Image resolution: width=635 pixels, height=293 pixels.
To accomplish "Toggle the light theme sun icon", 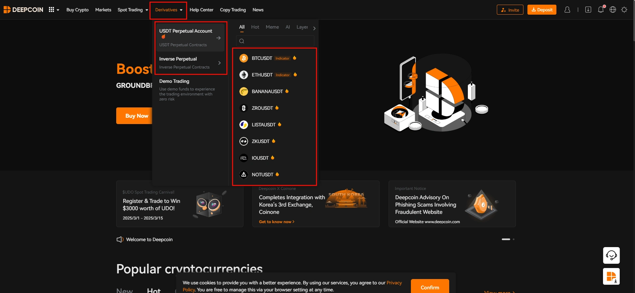I will coord(624,10).
